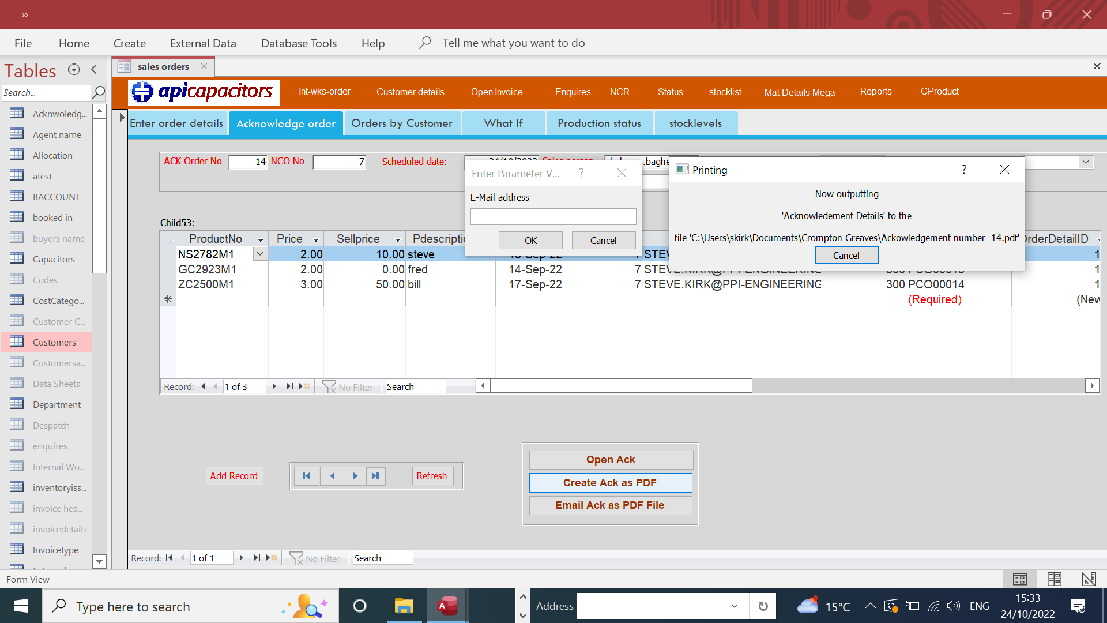The image size is (1107, 623).
Task: Click the next record blue arrow icon
Action: pos(355,476)
